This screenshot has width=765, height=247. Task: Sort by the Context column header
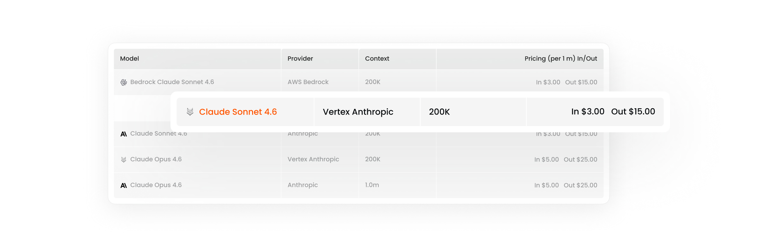pos(377,59)
